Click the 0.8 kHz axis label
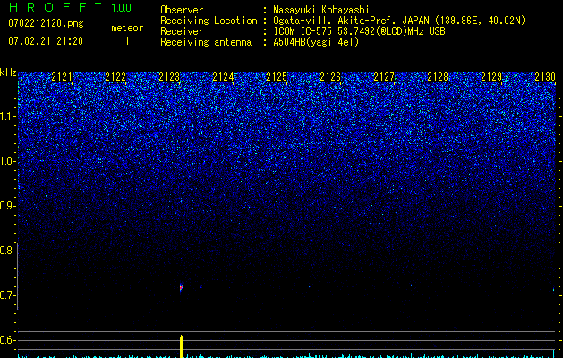The width and height of the screenshot is (563, 358). click(7, 251)
